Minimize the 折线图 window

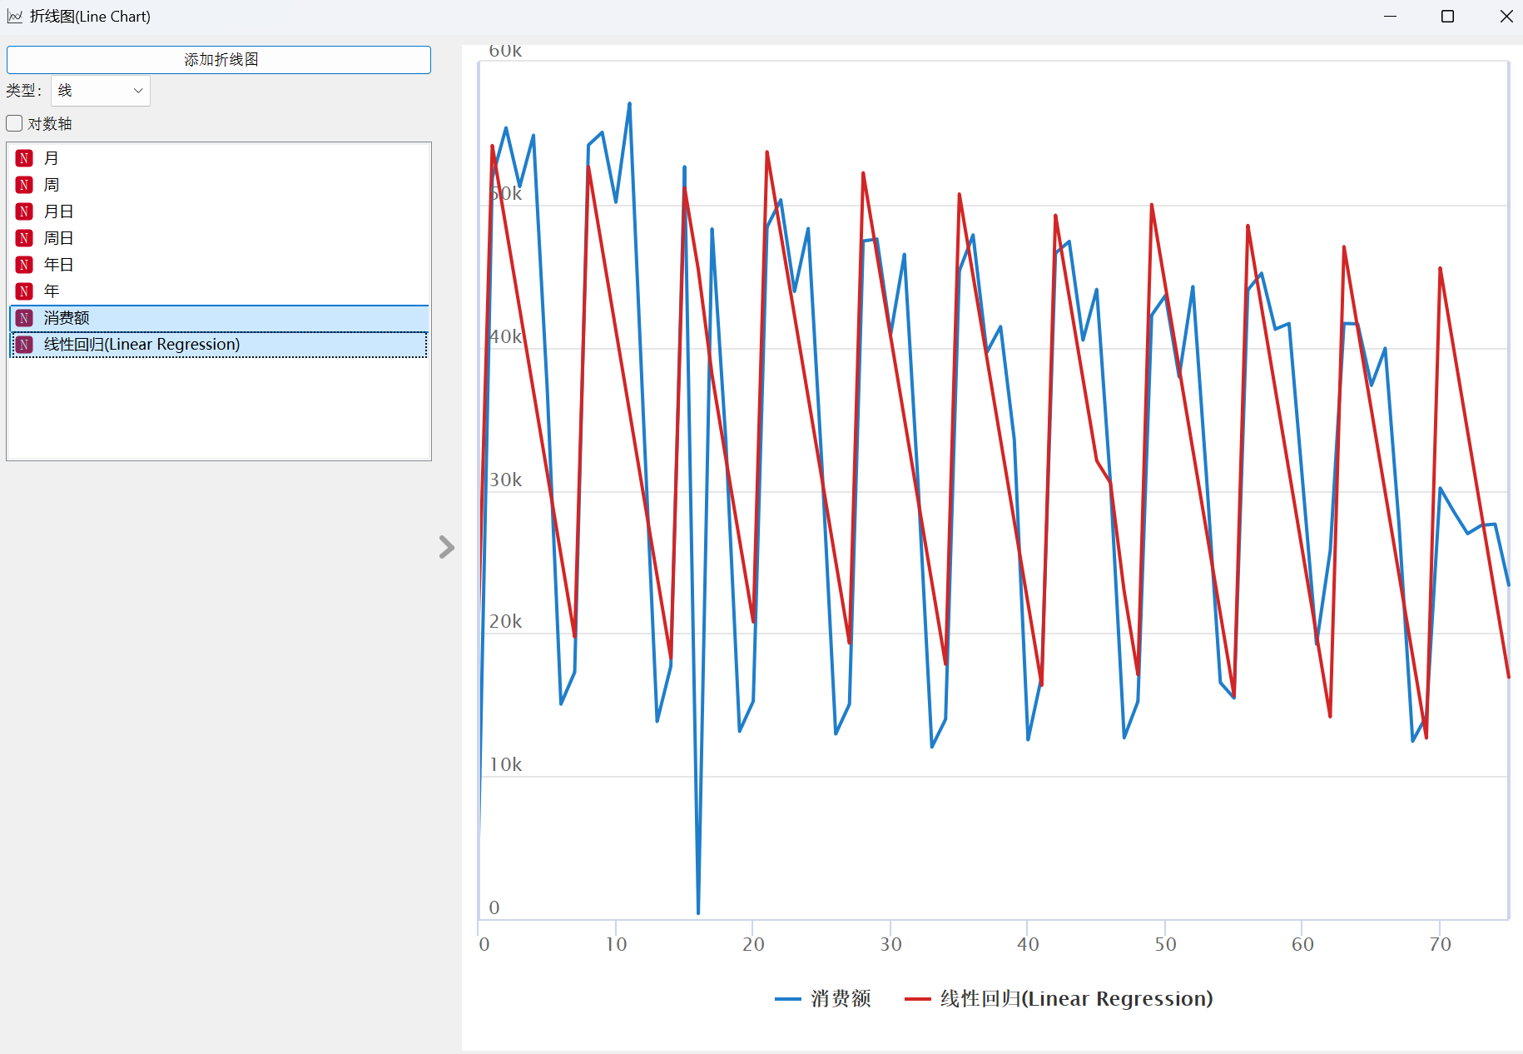coord(1390,17)
